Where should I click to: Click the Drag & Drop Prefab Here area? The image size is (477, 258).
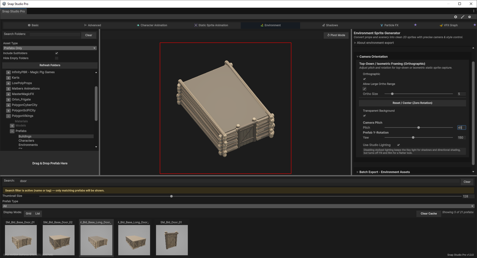pos(50,163)
